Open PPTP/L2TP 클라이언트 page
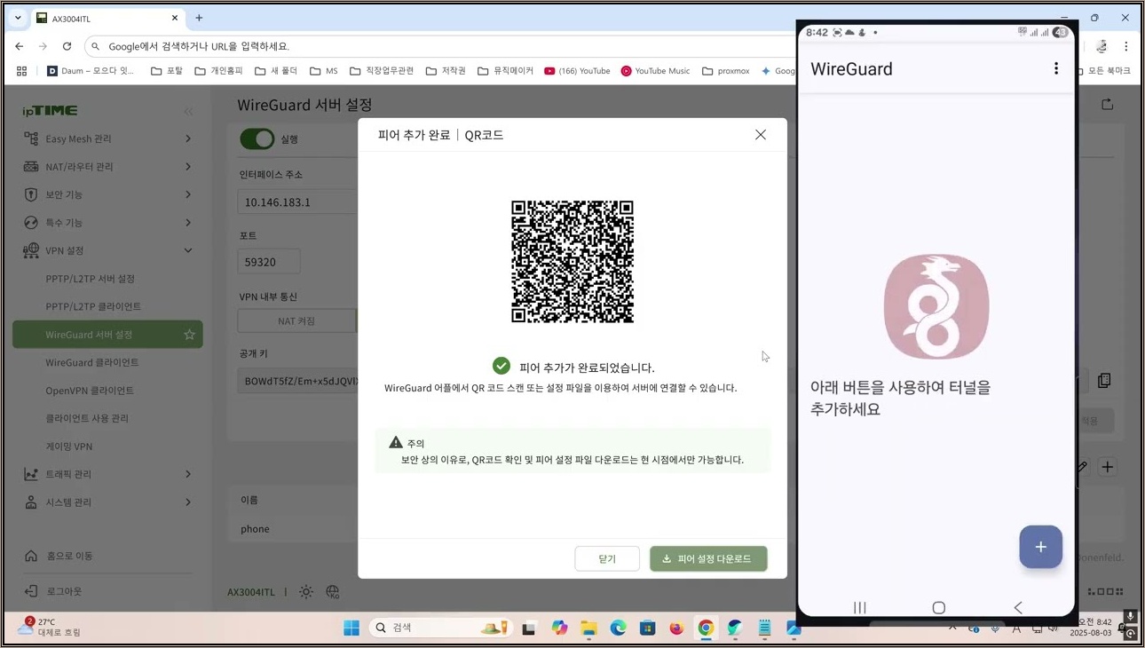This screenshot has height=648, width=1145. pyautogui.click(x=93, y=306)
